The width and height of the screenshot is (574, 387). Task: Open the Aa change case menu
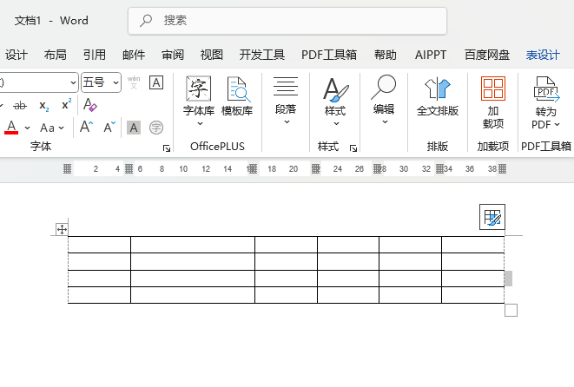[x=52, y=128]
